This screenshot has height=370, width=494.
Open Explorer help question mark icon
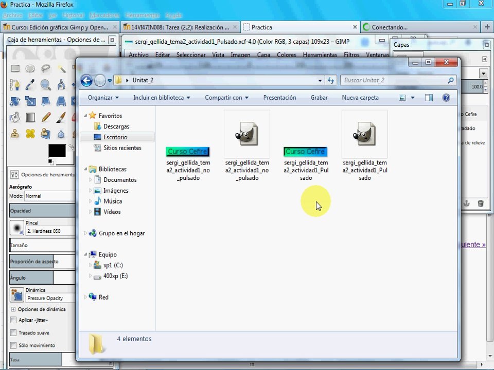coord(446,98)
